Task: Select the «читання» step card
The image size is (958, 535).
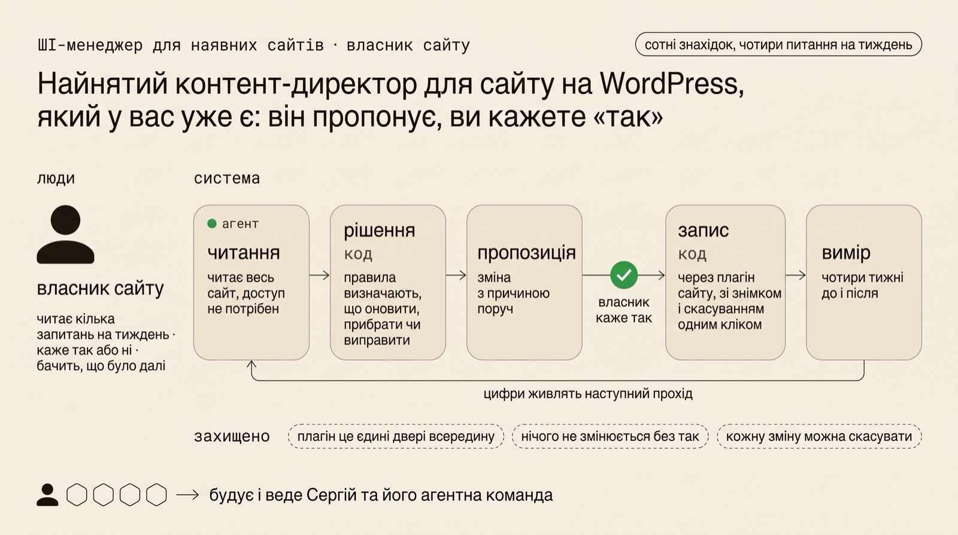Action: tap(251, 282)
